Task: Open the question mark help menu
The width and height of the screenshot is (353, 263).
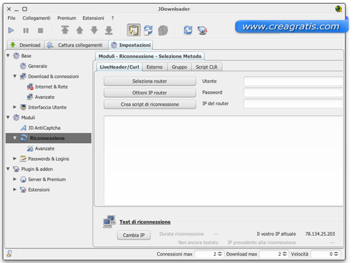Action: click(x=113, y=18)
